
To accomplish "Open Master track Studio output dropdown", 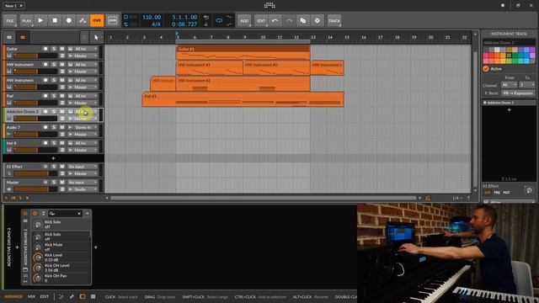I will 83,189.
